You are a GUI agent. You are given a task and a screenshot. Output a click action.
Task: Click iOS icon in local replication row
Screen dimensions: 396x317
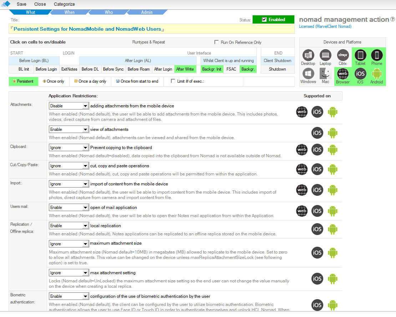[317, 229]
